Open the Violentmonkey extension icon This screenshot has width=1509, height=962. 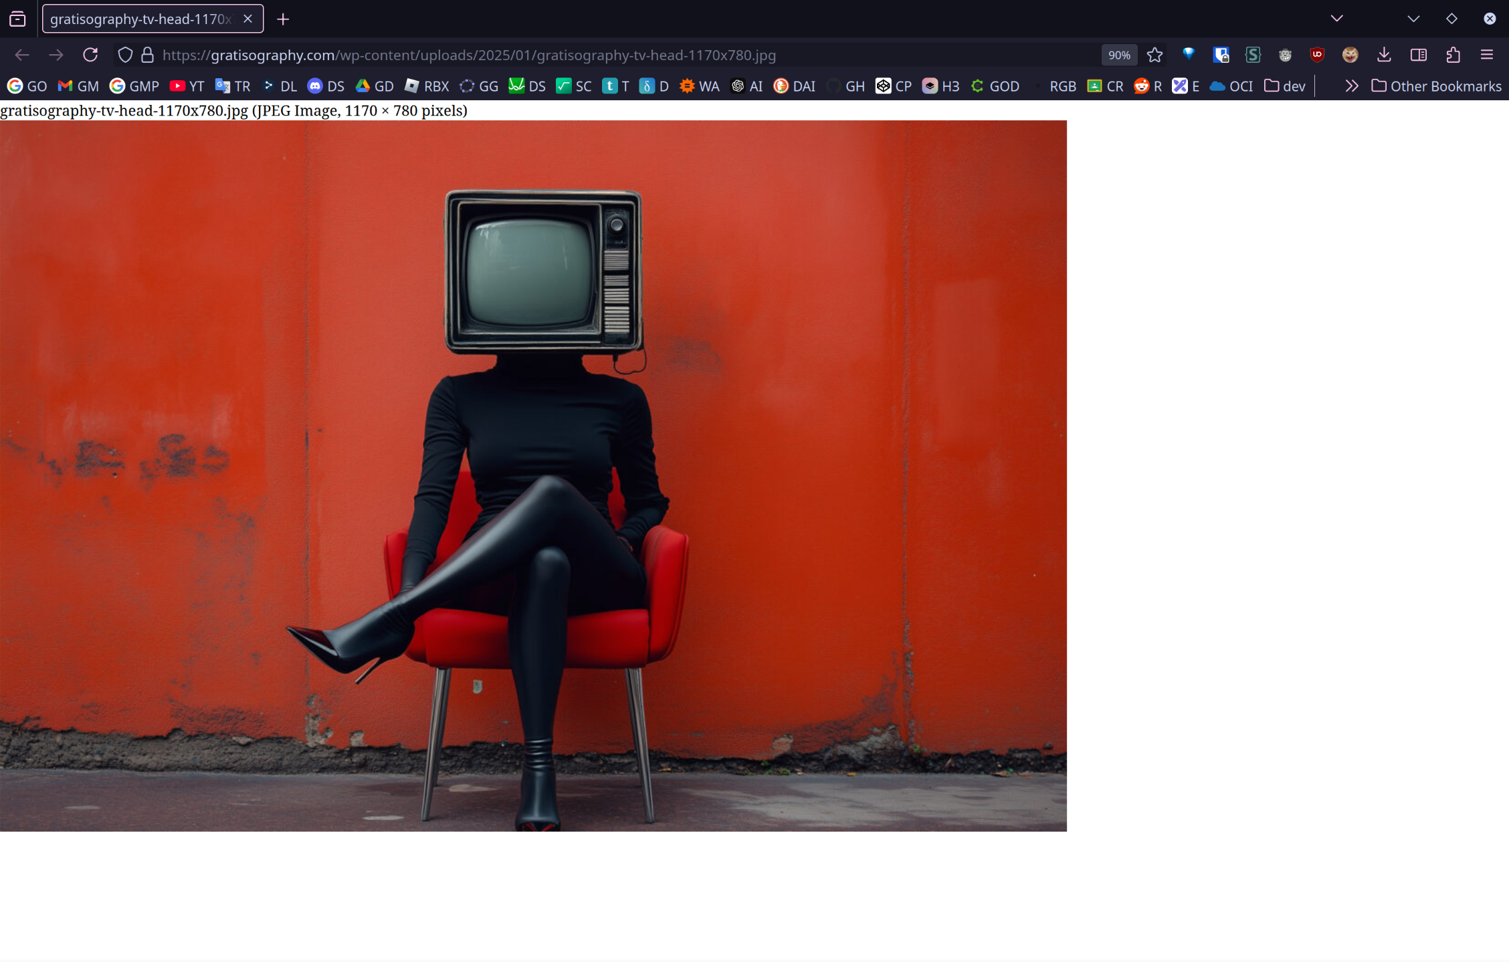coord(1285,55)
